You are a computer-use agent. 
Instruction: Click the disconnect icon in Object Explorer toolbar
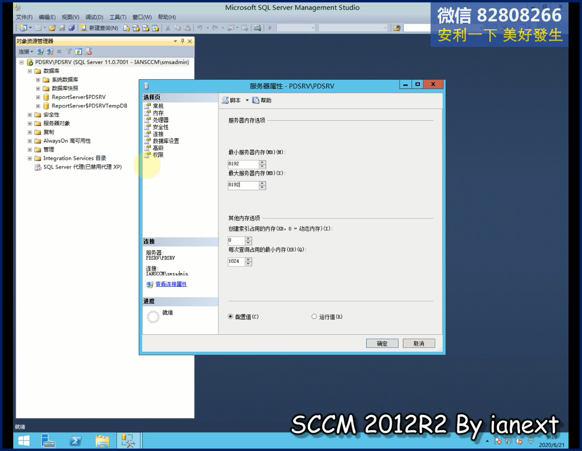coord(49,51)
